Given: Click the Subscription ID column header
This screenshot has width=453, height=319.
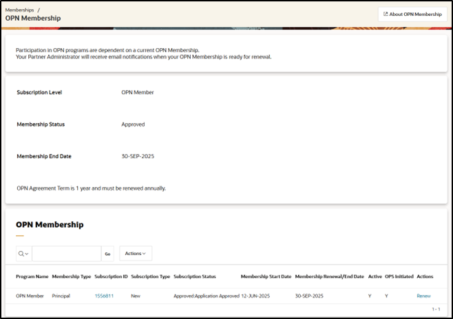Looking at the screenshot, I should [x=111, y=276].
